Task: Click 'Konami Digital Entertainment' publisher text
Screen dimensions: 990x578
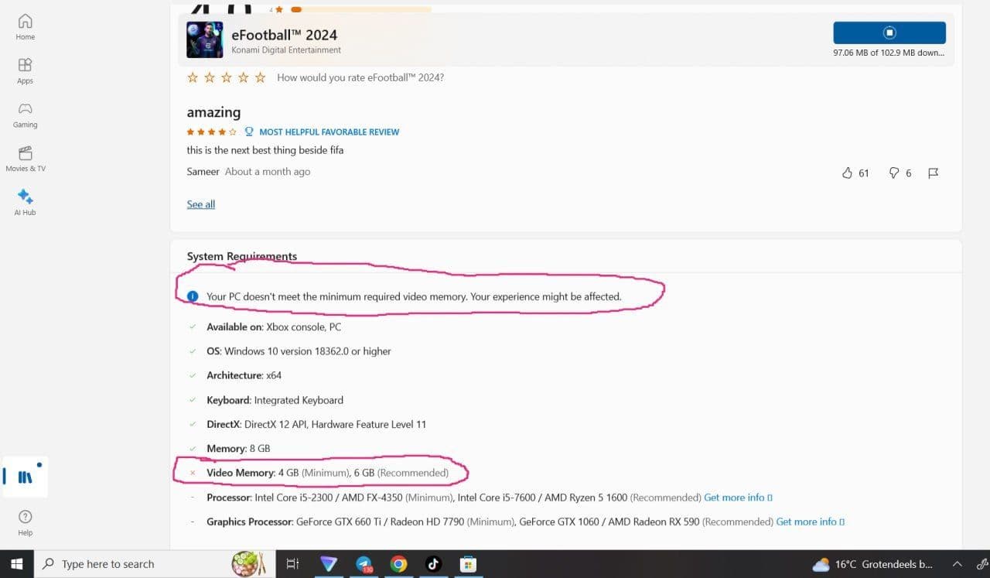Action: coord(286,50)
